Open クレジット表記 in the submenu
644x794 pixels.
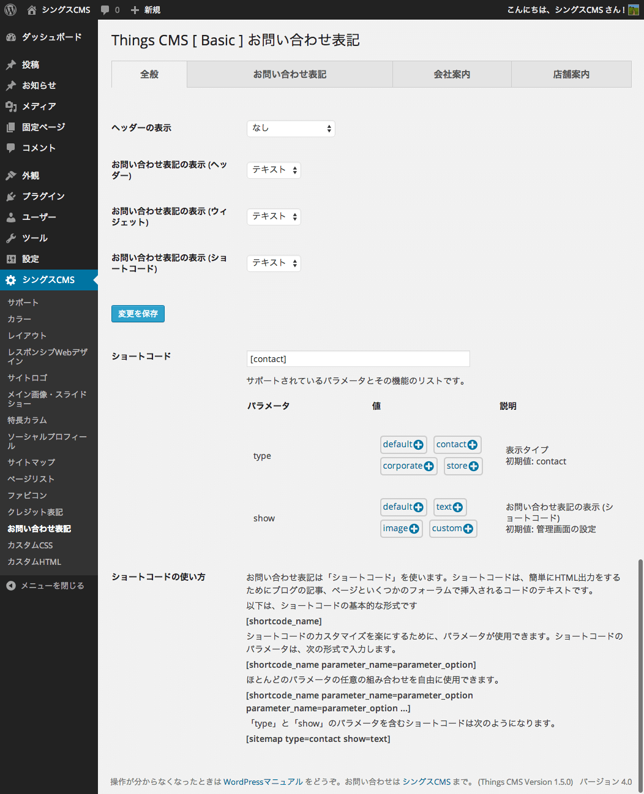click(36, 512)
